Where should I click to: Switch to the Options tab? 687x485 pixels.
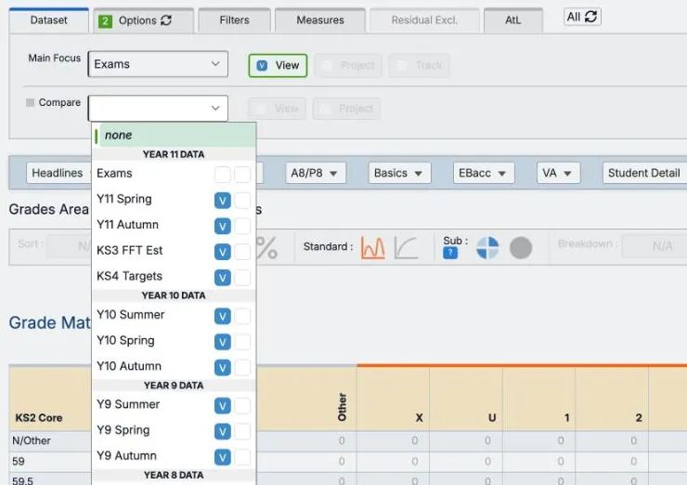(x=143, y=20)
